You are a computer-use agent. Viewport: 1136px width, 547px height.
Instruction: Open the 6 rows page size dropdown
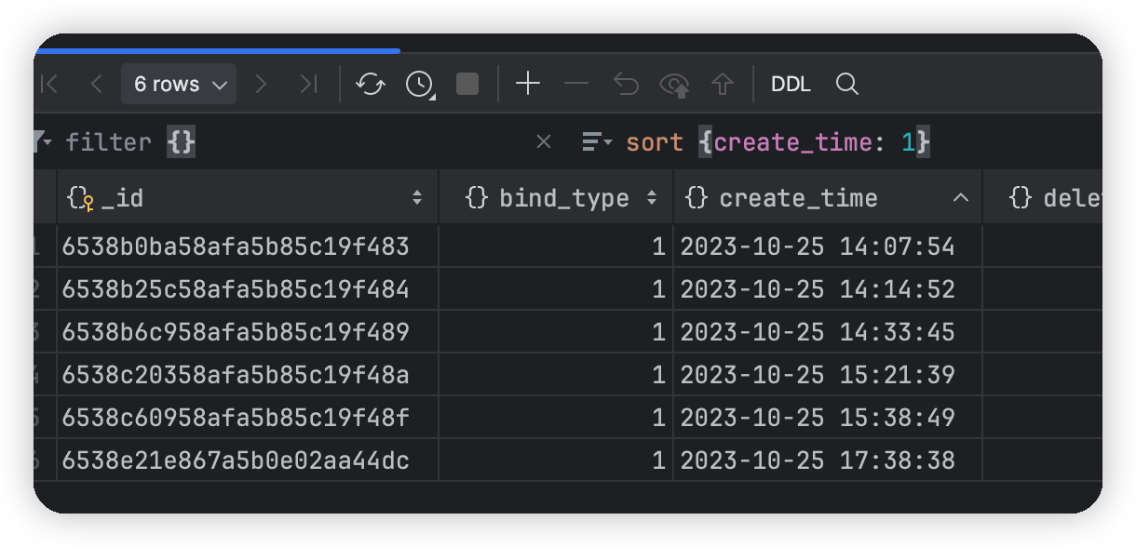[179, 85]
